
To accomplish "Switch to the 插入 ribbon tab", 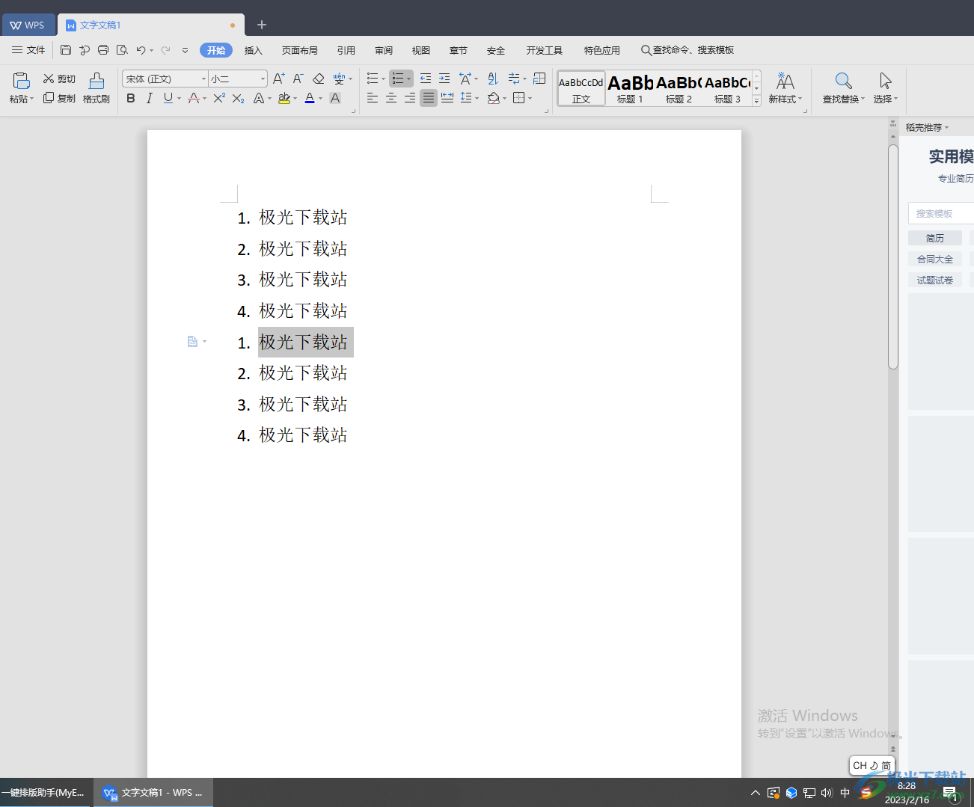I will click(254, 50).
